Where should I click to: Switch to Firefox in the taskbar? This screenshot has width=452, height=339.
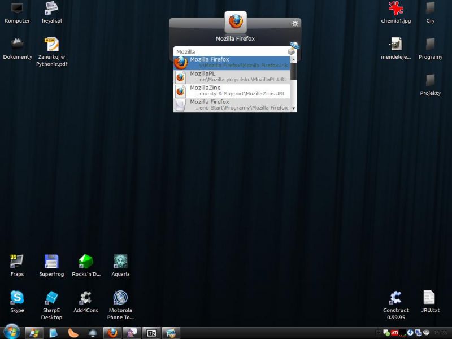112,333
